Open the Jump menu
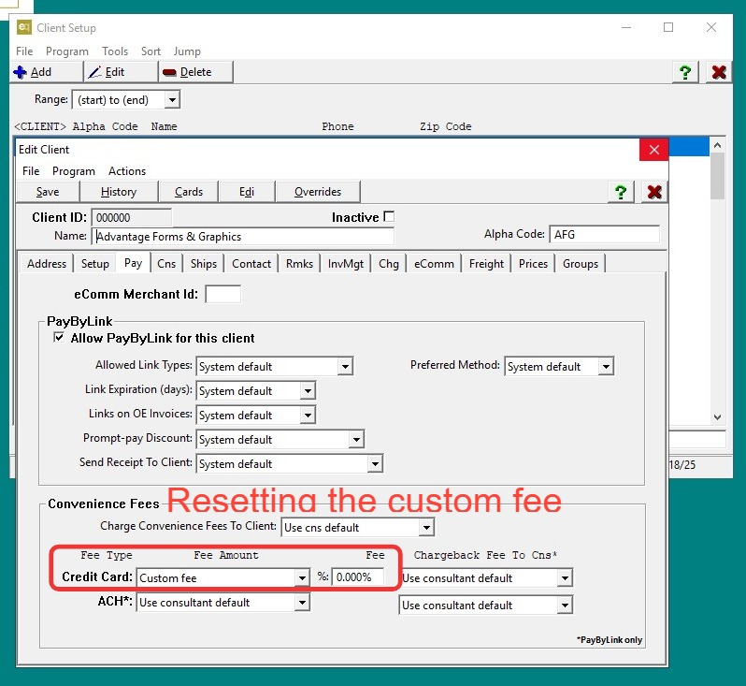The height and width of the screenshot is (686, 746). pos(187,51)
